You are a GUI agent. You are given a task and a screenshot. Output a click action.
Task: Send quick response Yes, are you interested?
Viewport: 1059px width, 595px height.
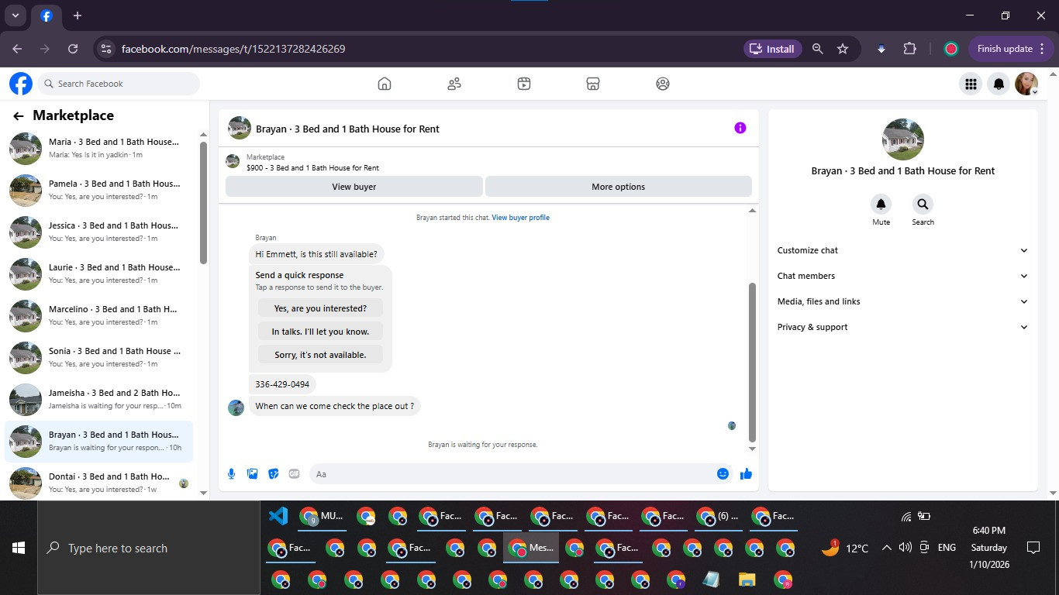[x=320, y=308]
